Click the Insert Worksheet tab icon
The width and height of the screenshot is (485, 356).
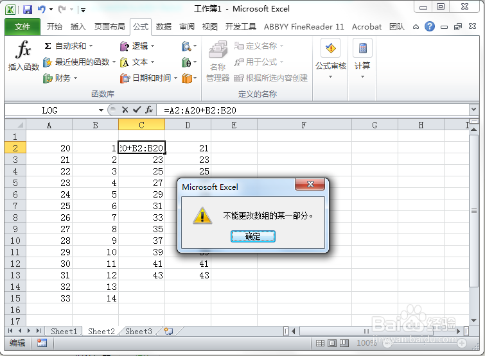(168, 331)
